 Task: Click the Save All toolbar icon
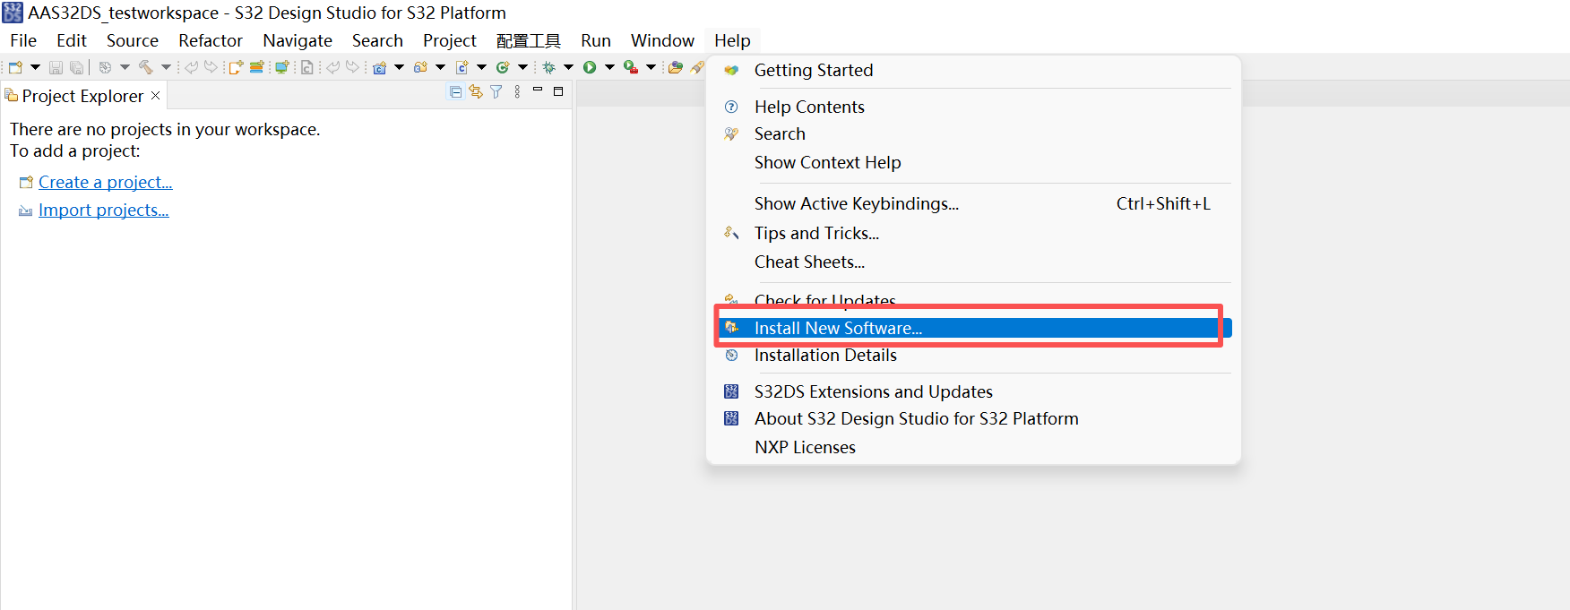tap(77, 67)
